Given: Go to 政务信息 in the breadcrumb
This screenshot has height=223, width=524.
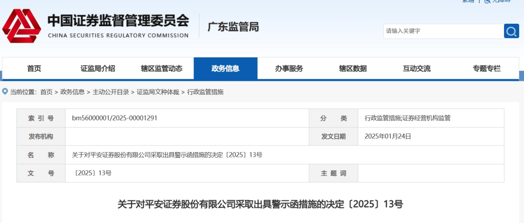Looking at the screenshot, I should point(72,92).
